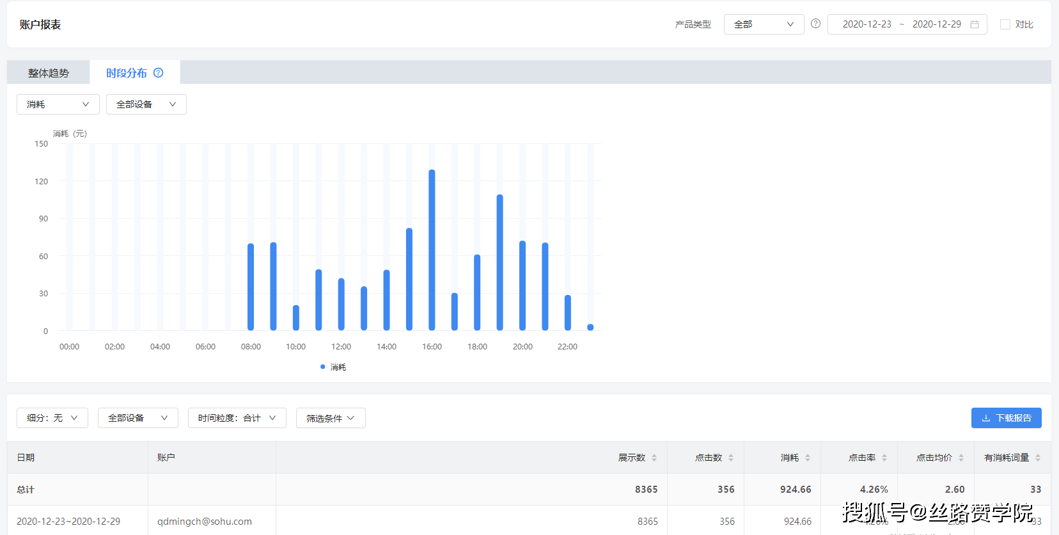Click the date cell 2020-12-23~2020-12-29

point(68,522)
